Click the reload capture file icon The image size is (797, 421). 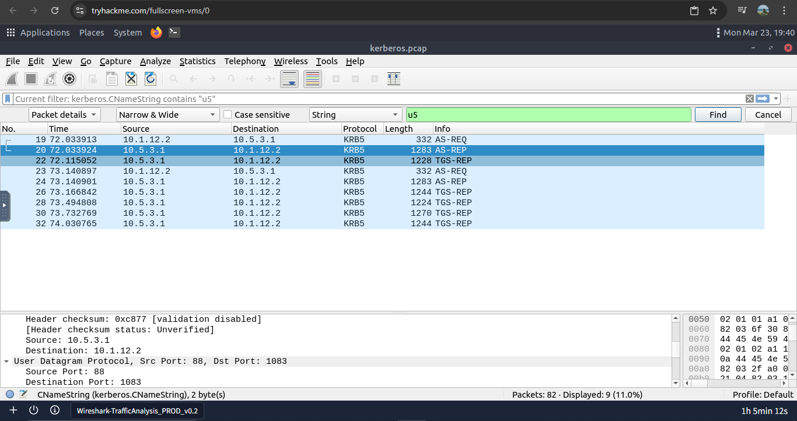pos(151,79)
